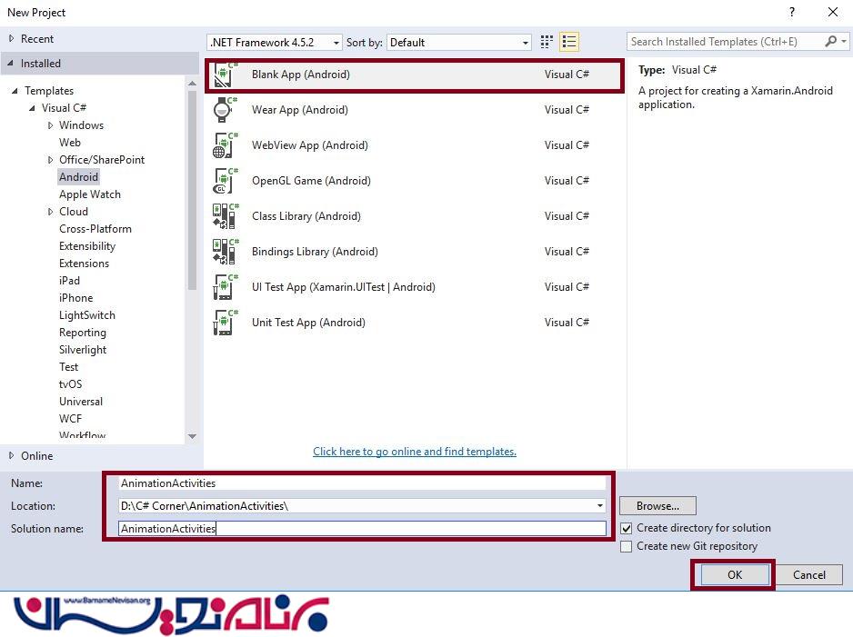Pick the WebView App (Android) icon

coord(224,145)
